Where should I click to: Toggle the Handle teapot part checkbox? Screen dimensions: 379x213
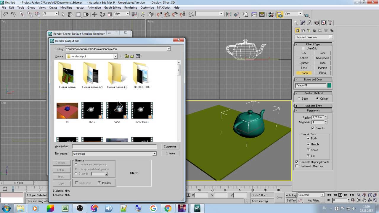[308, 144]
